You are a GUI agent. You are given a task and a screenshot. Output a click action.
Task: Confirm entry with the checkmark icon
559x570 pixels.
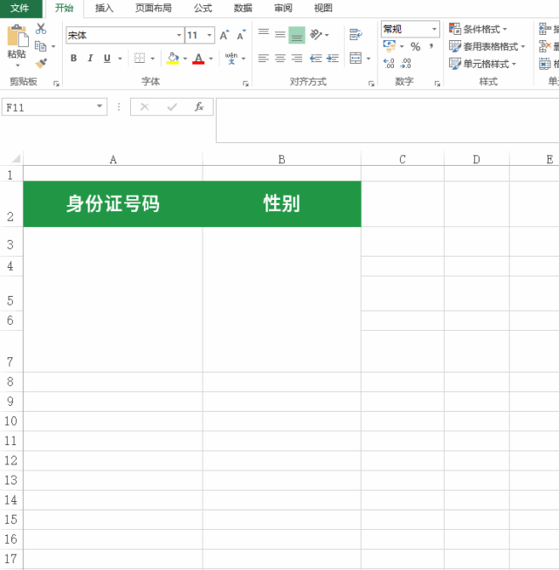(172, 106)
